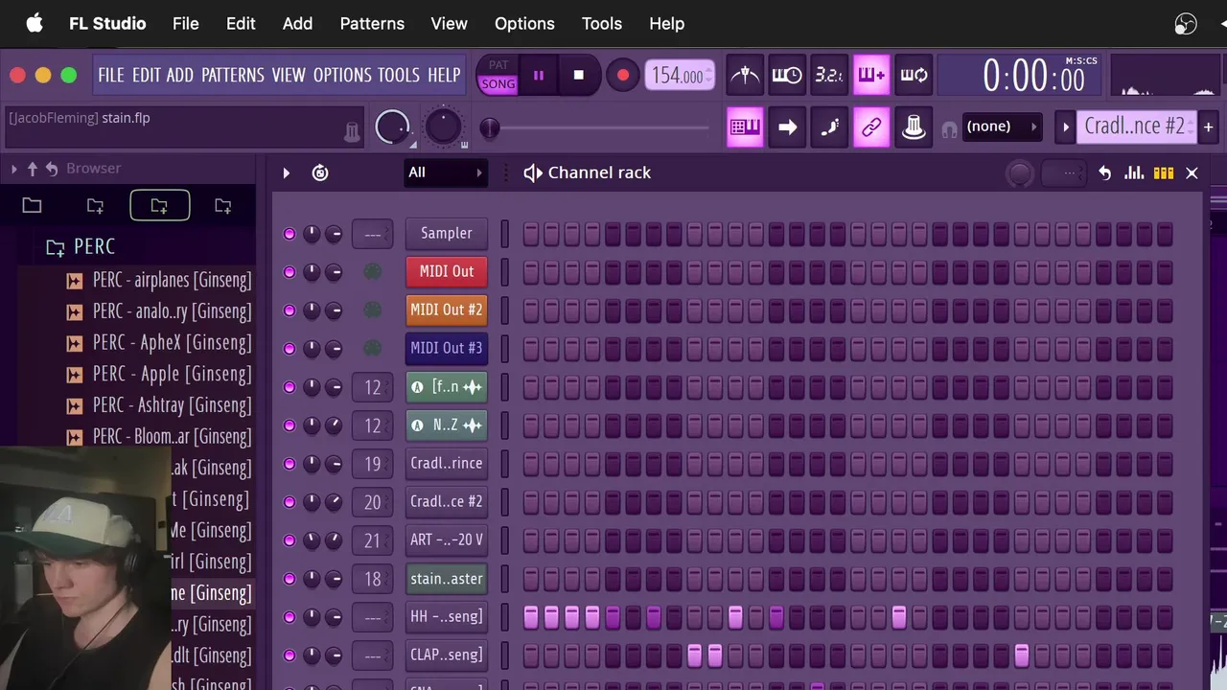This screenshot has height=690, width=1227.
Task: Enable the countdown before recording icon
Action: [829, 75]
